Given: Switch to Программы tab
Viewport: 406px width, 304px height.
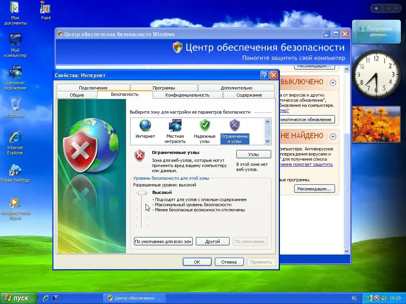Looking at the screenshot, I should click(164, 87).
